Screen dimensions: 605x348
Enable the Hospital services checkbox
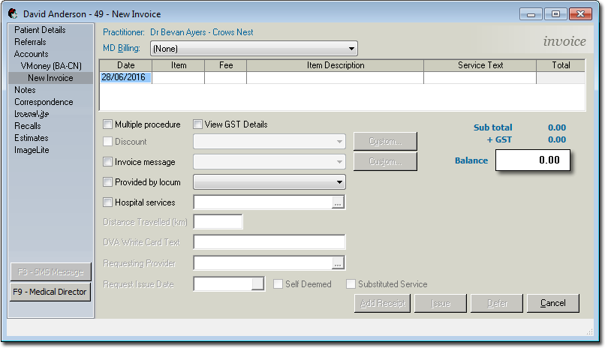coord(108,202)
